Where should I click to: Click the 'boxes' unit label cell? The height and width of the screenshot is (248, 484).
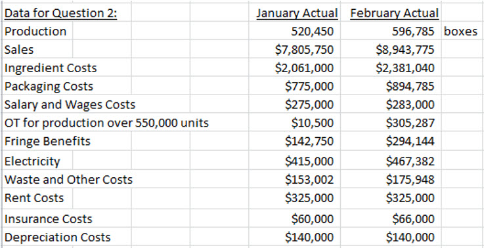coord(460,31)
